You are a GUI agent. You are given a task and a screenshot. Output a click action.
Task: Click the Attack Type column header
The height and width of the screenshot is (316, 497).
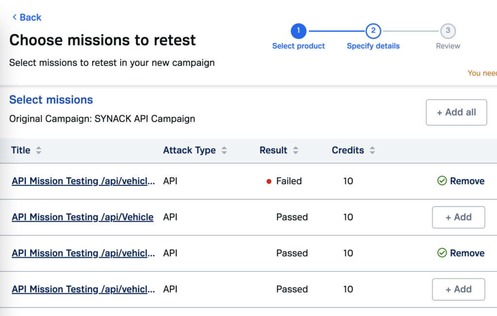click(x=189, y=150)
